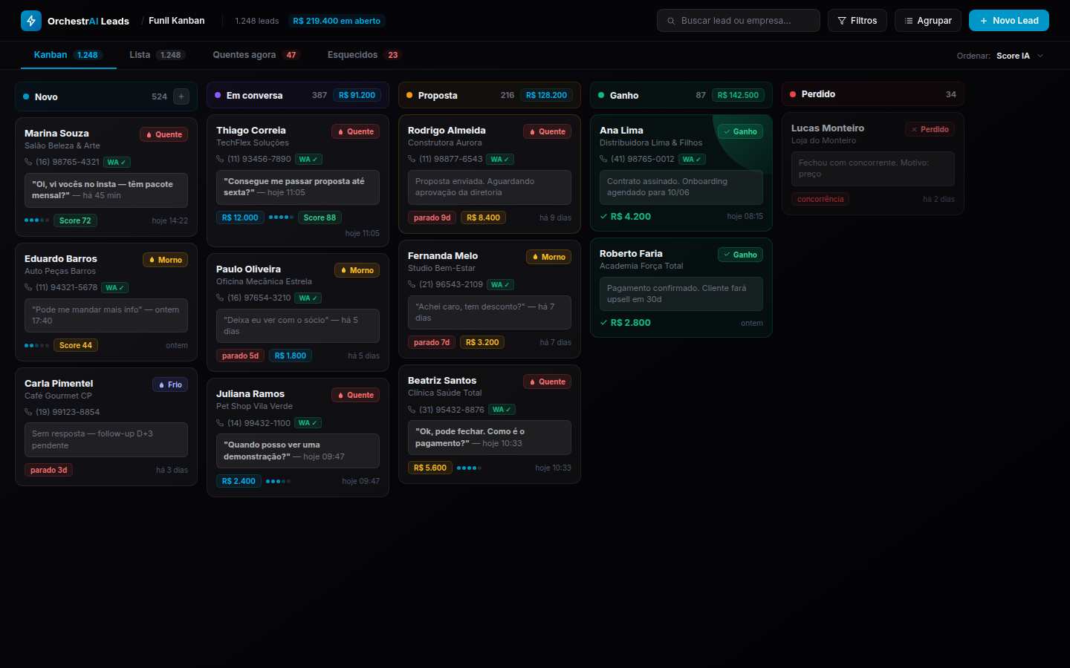Click Quente flame tag on Marina Souza card
1070x668 pixels.
163,134
